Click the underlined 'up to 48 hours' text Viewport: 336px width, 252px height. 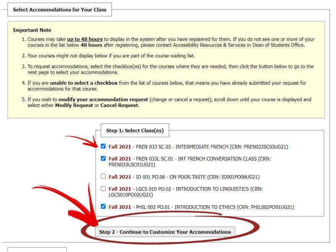point(85,39)
